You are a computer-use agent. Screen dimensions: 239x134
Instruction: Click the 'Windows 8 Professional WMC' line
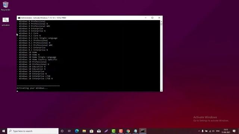pos(34,26)
